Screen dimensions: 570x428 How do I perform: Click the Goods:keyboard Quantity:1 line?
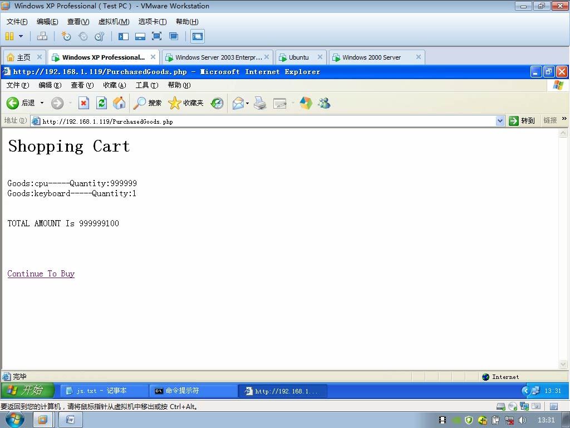coord(72,193)
